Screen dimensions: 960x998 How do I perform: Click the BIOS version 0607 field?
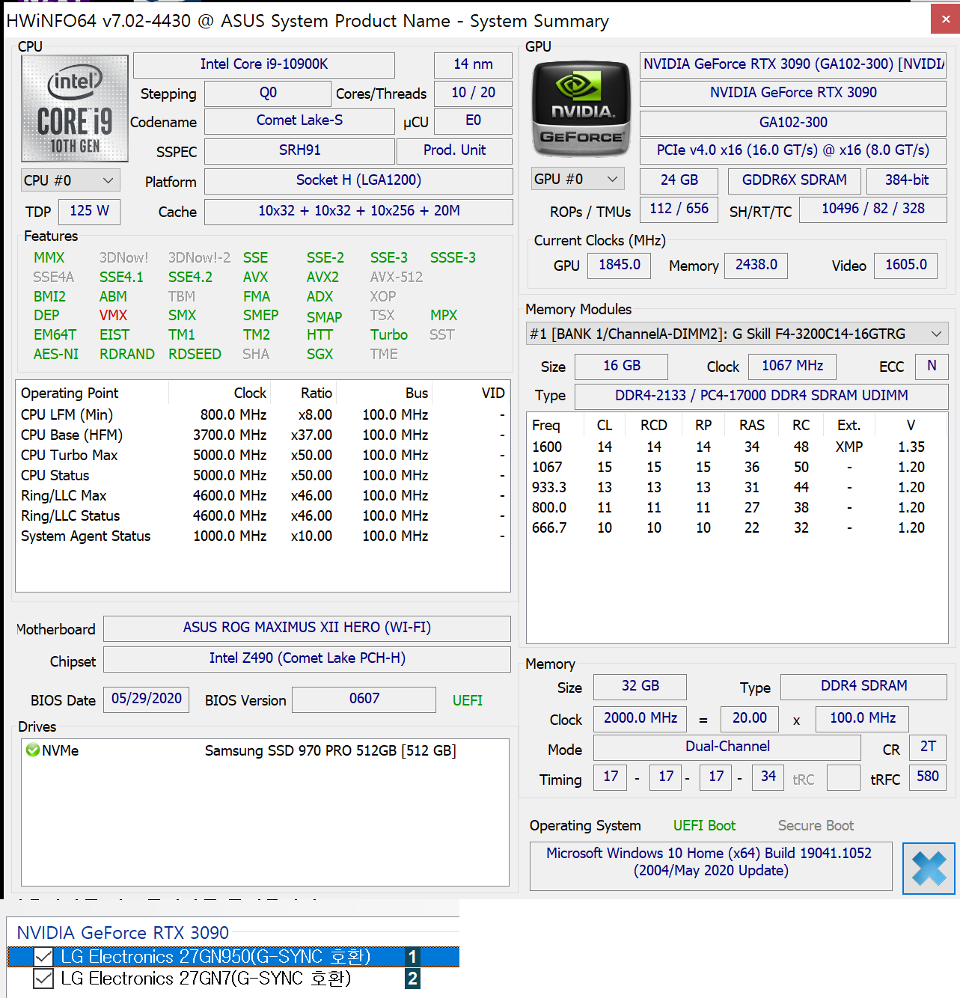pyautogui.click(x=364, y=699)
